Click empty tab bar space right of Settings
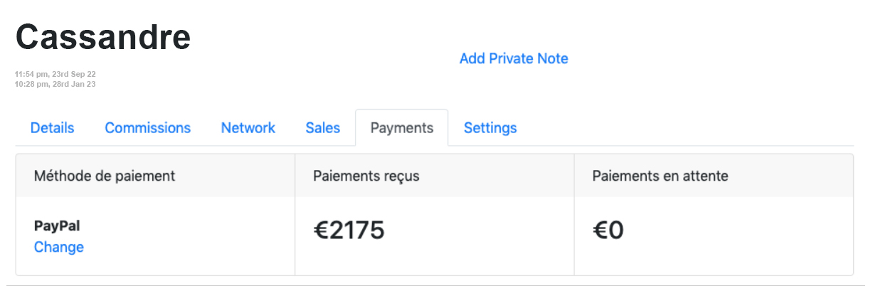873x286 pixels. click(x=683, y=128)
